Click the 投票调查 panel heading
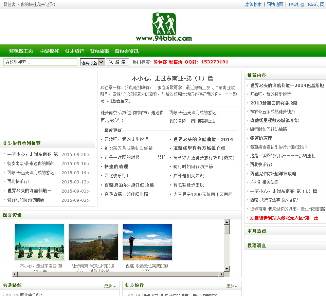 (x=257, y=245)
